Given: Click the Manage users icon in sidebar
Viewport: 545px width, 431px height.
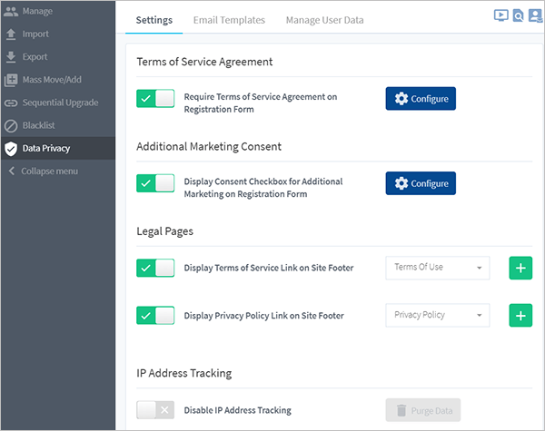Looking at the screenshot, I should tap(11, 12).
